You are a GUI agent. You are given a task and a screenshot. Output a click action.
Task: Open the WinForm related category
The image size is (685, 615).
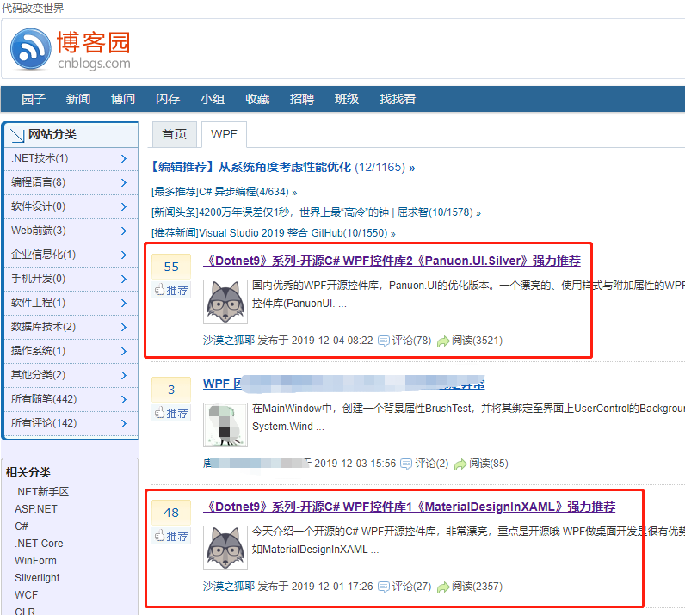click(35, 561)
